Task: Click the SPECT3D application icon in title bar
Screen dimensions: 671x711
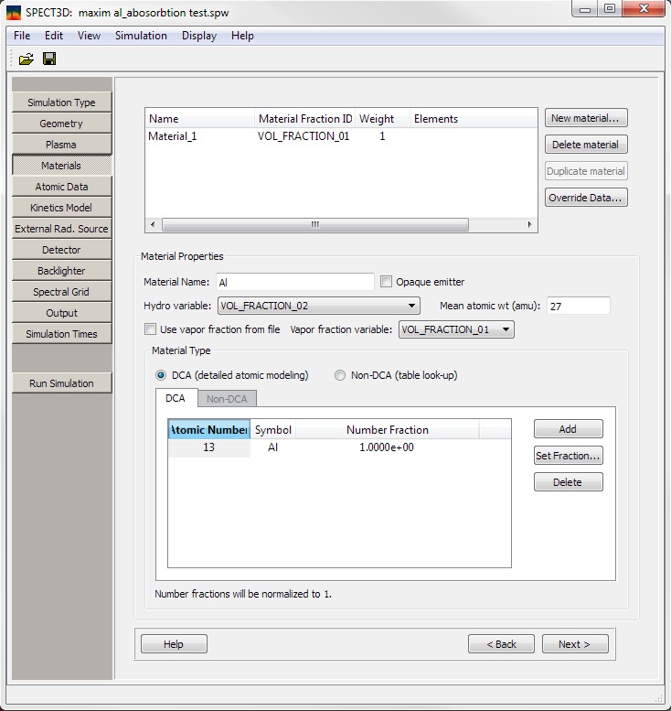Action: click(13, 9)
